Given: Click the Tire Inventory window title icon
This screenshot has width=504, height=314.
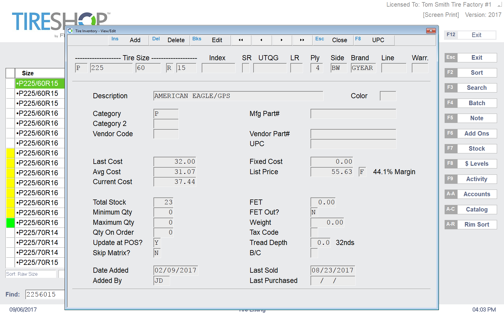Looking at the screenshot, I should (70, 31).
